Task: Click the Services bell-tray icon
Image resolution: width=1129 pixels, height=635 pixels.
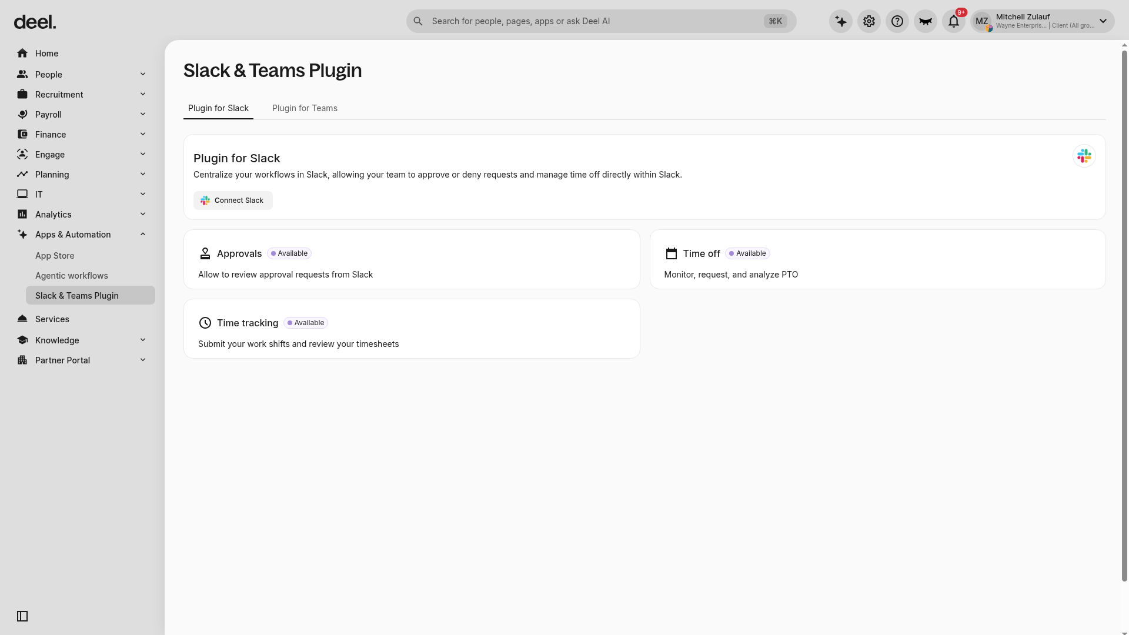Action: pos(22,319)
